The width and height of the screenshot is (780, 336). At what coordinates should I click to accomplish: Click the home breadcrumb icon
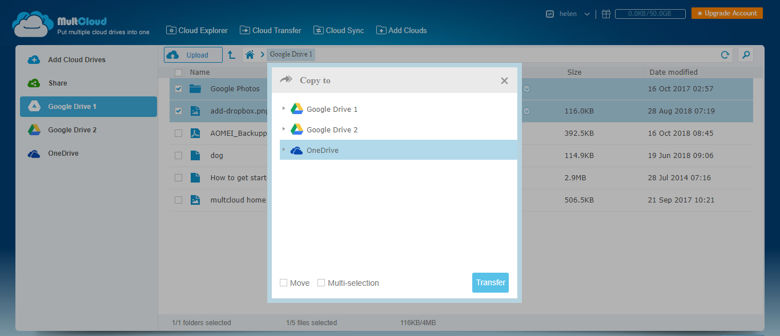(250, 55)
